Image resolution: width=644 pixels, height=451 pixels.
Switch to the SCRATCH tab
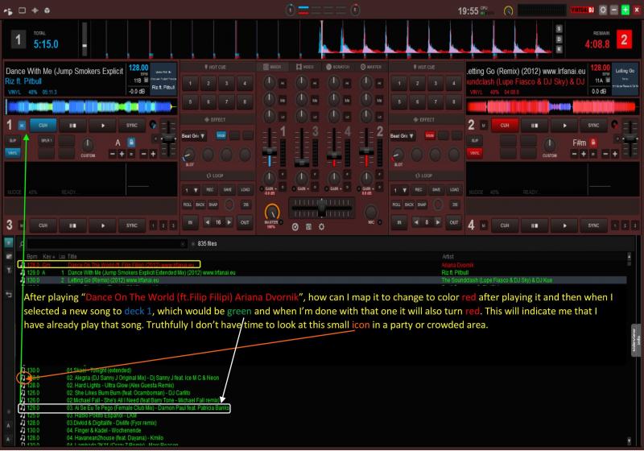338,65
